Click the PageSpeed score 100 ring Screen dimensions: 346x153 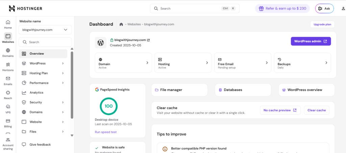point(108,106)
